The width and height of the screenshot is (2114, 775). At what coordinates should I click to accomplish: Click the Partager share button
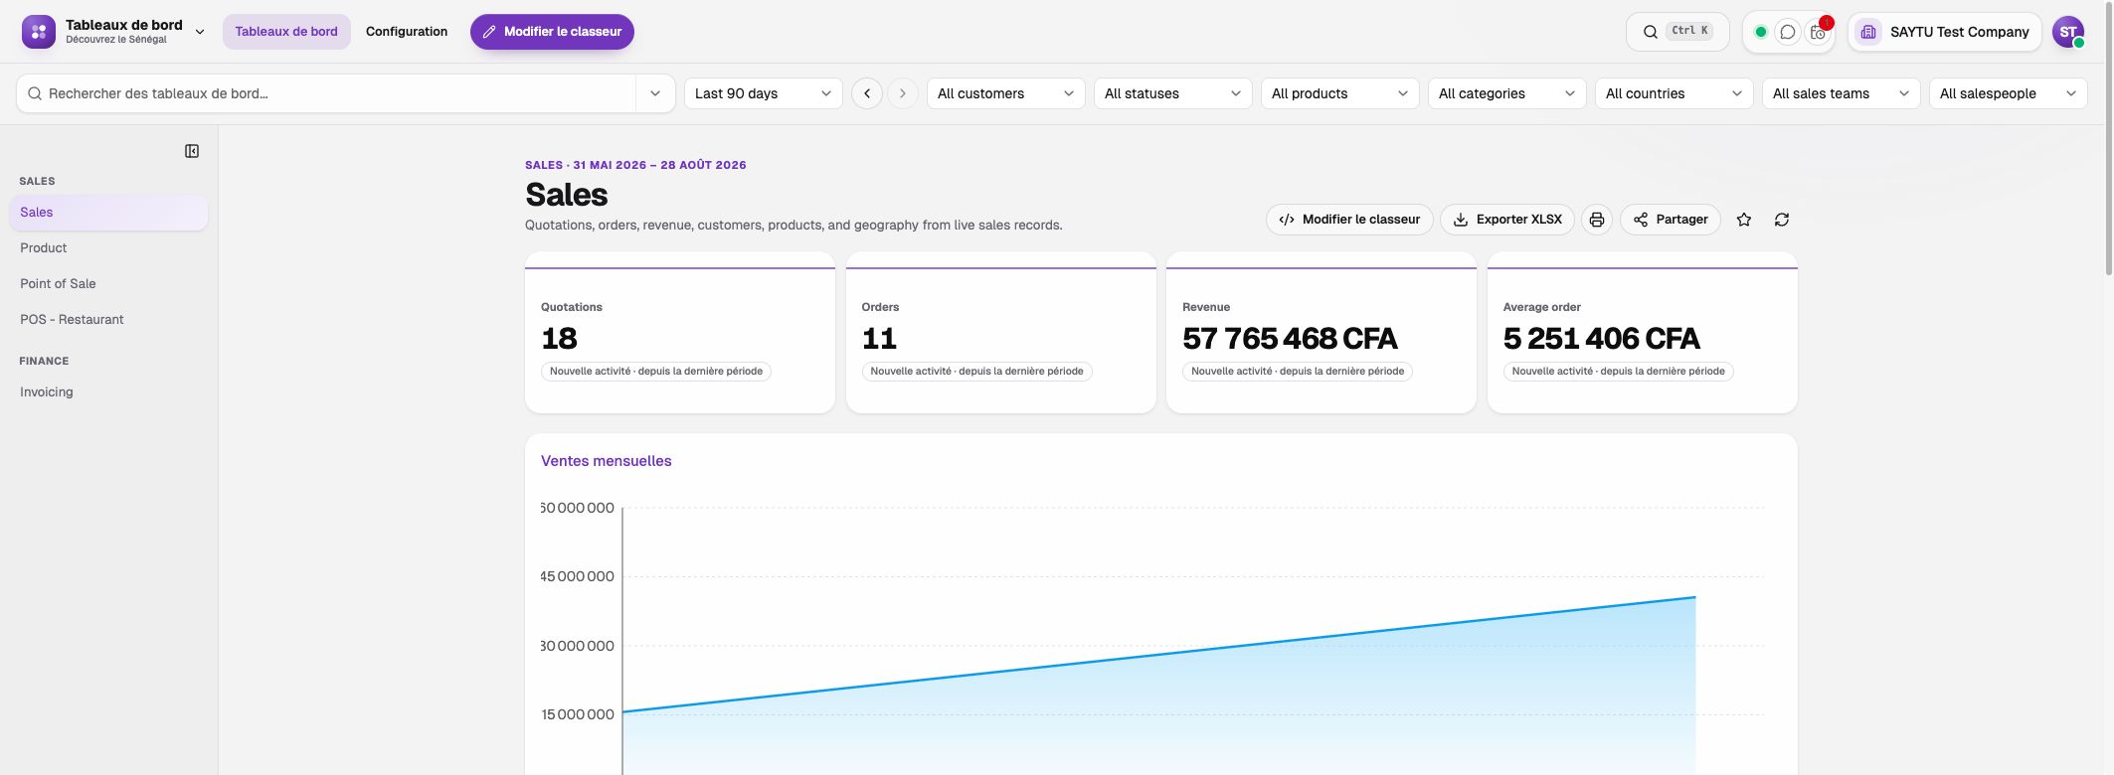click(x=1671, y=220)
